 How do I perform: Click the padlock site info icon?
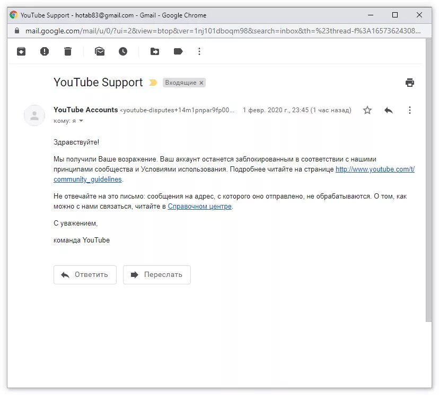[17, 31]
